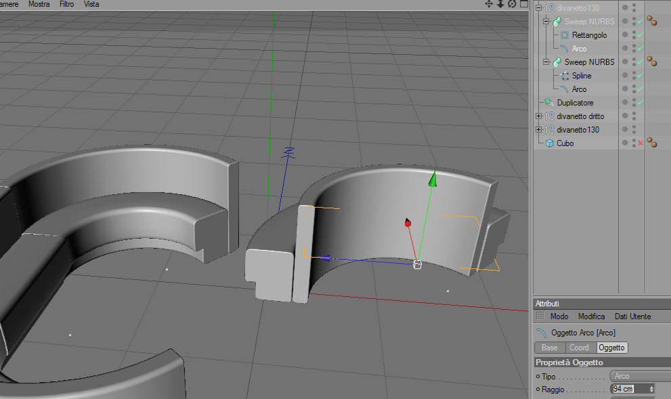Viewport: 671px width, 399px height.
Task: Toggle the Tipo keyframe circle
Action: [x=538, y=376]
